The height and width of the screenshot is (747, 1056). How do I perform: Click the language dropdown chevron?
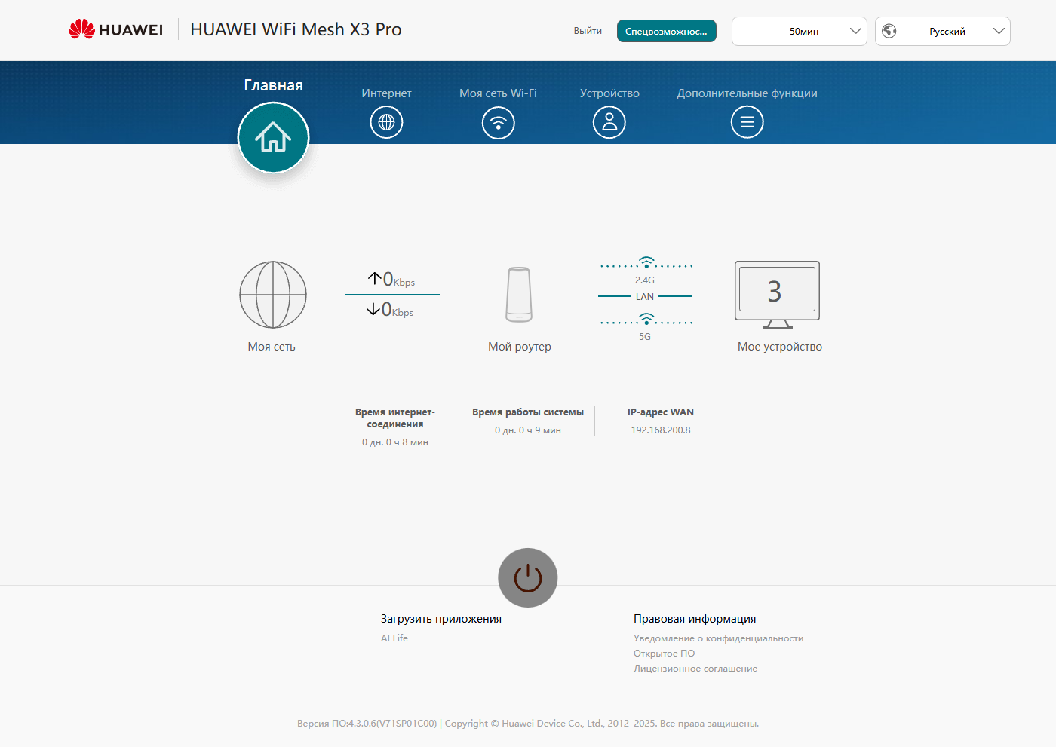(999, 31)
